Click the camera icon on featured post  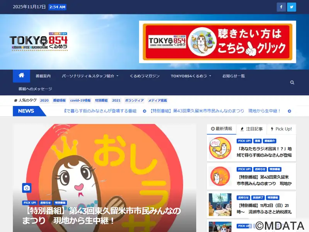[27, 188]
